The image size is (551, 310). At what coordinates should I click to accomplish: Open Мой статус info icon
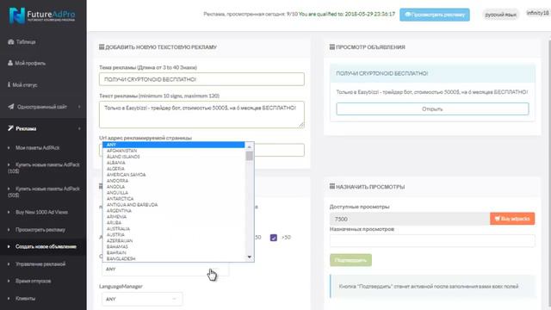click(x=9, y=84)
